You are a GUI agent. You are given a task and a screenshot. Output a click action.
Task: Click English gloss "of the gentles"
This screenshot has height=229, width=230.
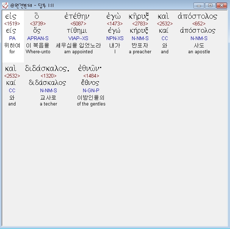point(91,104)
